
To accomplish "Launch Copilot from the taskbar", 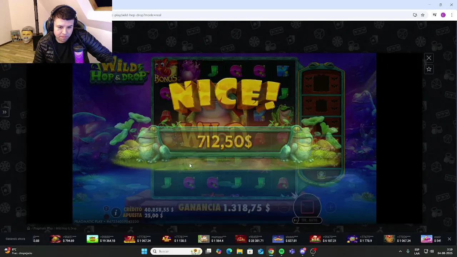I will tap(219, 251).
